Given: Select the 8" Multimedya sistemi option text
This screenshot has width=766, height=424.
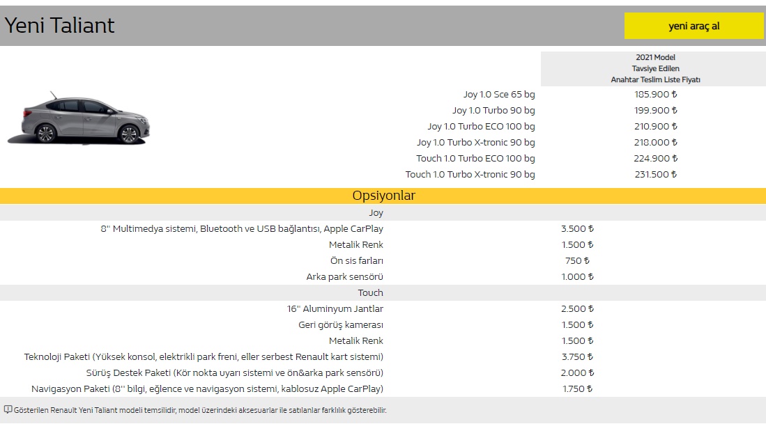Looking at the screenshot, I should [242, 229].
